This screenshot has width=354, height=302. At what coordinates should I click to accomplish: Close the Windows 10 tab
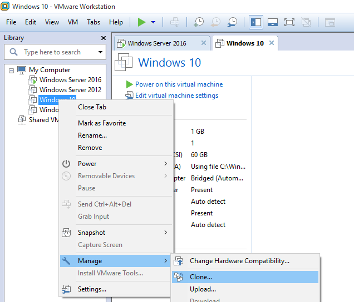point(272,43)
